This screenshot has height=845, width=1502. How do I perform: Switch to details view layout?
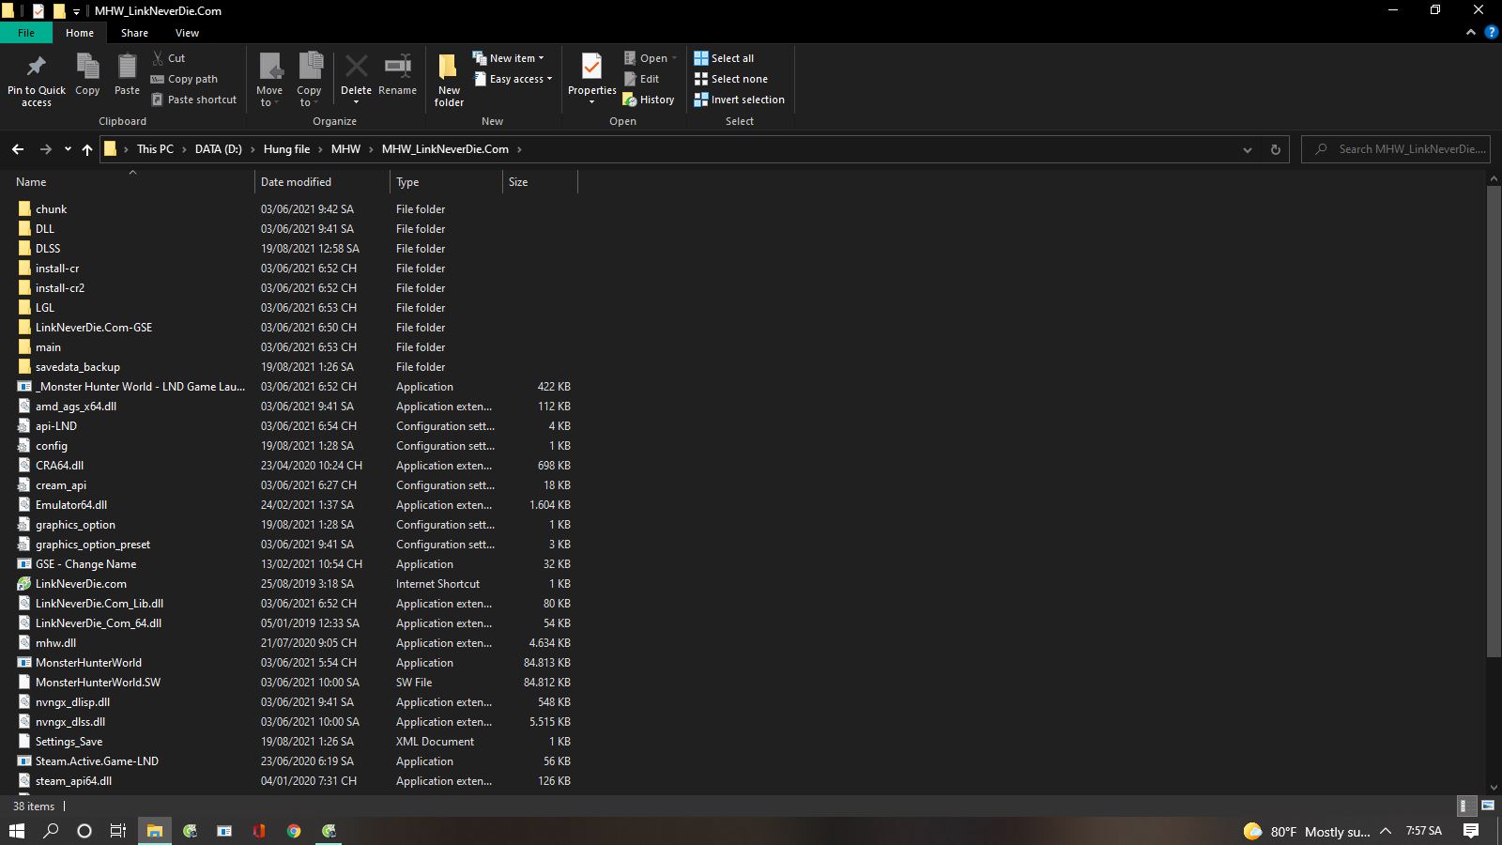(1464, 806)
